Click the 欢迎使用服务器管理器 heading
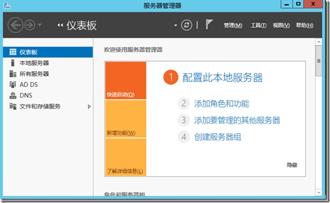The width and height of the screenshot is (330, 203). (x=133, y=50)
